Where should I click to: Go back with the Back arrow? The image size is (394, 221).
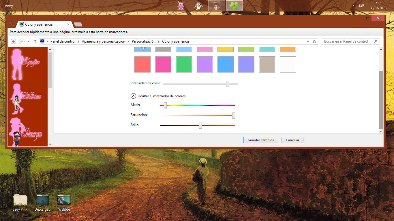point(13,41)
